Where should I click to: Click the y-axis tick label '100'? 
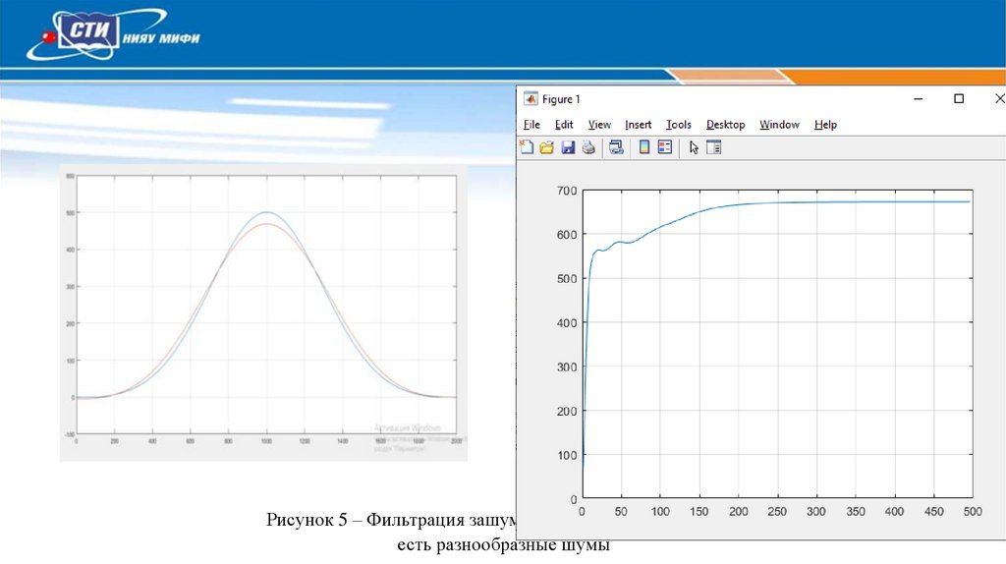(x=567, y=455)
